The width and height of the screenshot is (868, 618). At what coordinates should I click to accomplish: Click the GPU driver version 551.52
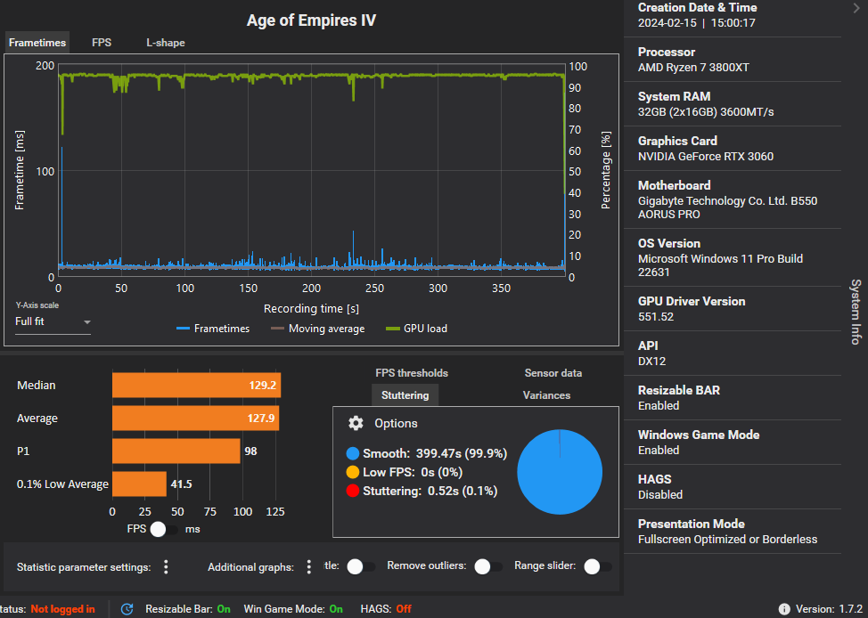(655, 317)
